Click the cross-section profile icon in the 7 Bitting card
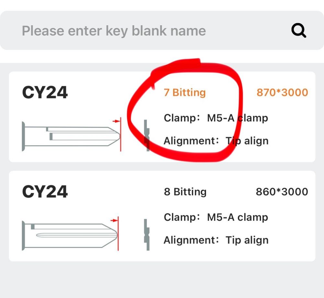This screenshot has height=298, width=324. pyautogui.click(x=147, y=135)
